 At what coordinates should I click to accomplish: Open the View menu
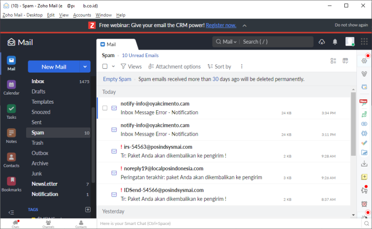click(x=64, y=15)
